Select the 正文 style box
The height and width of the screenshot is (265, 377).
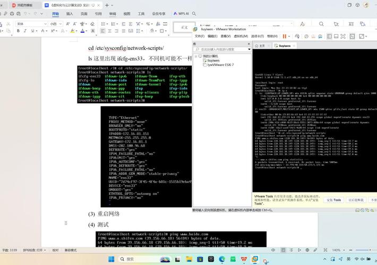tap(184, 28)
